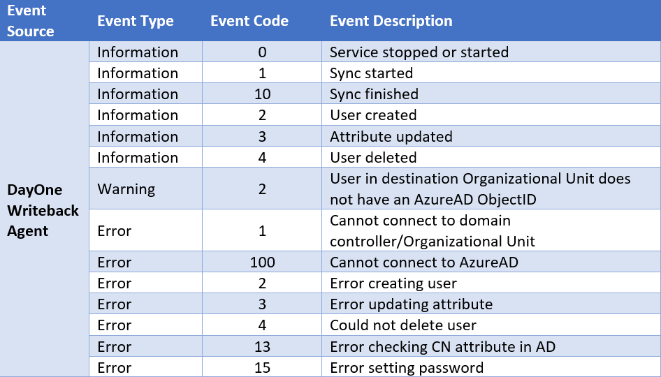Click event code 10 cell
Viewport: 661px width, 377px height.
(262, 94)
